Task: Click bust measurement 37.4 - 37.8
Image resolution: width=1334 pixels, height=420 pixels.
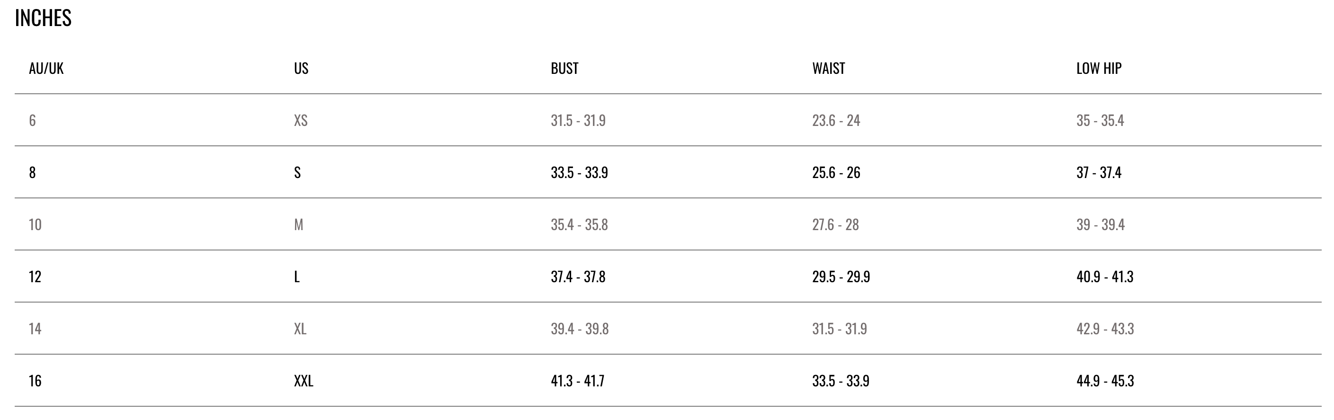Action: coord(578,277)
